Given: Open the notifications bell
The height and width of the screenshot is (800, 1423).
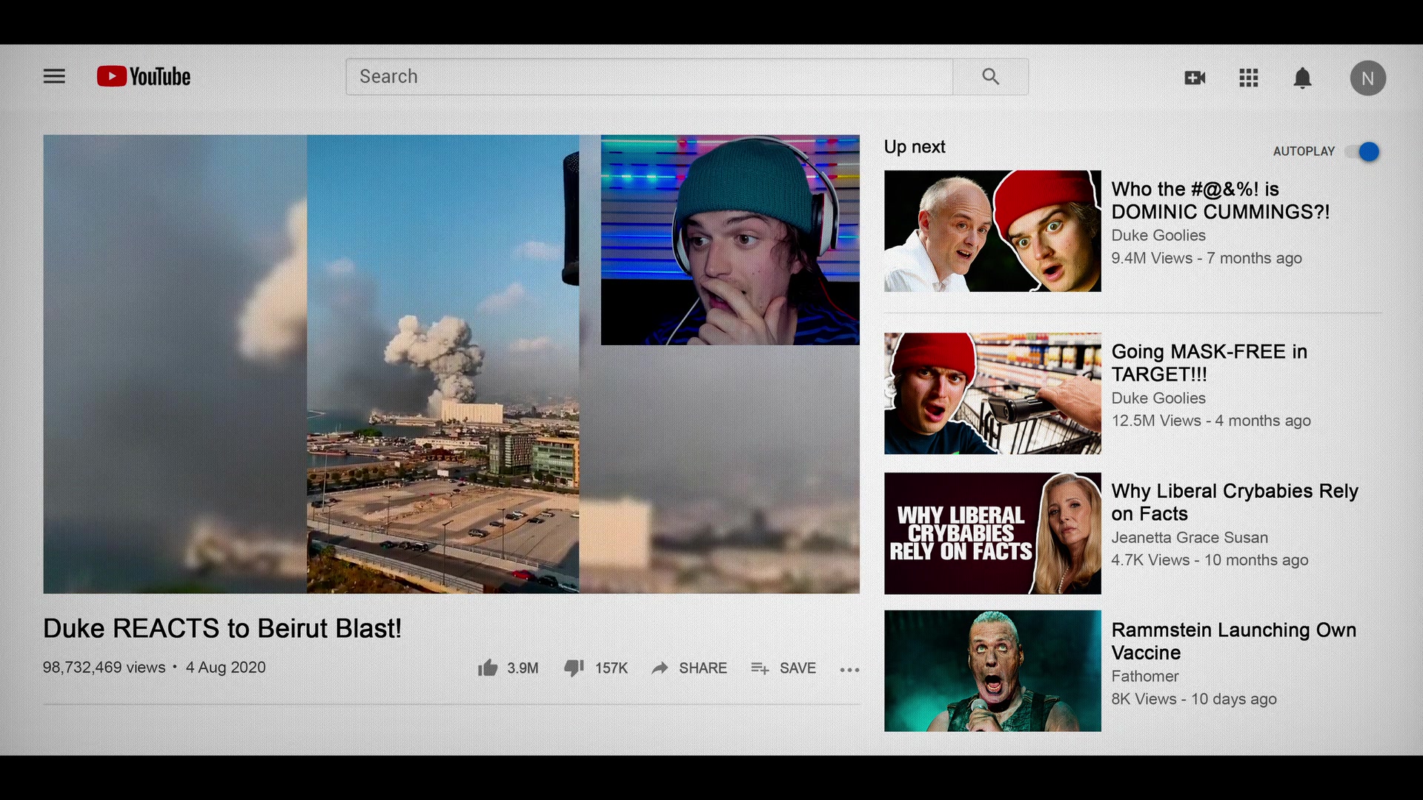Looking at the screenshot, I should [1302, 78].
